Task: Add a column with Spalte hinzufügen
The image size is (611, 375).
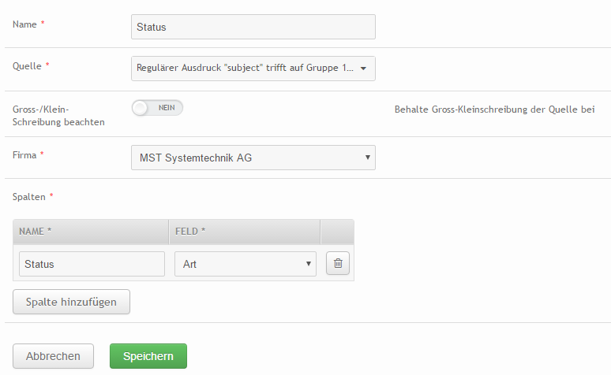Action: 71,302
